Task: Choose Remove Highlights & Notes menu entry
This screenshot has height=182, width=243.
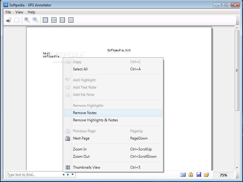Action: click(x=113, y=120)
